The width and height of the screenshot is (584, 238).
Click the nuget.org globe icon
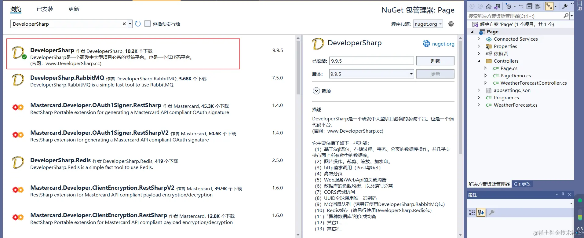[426, 44]
